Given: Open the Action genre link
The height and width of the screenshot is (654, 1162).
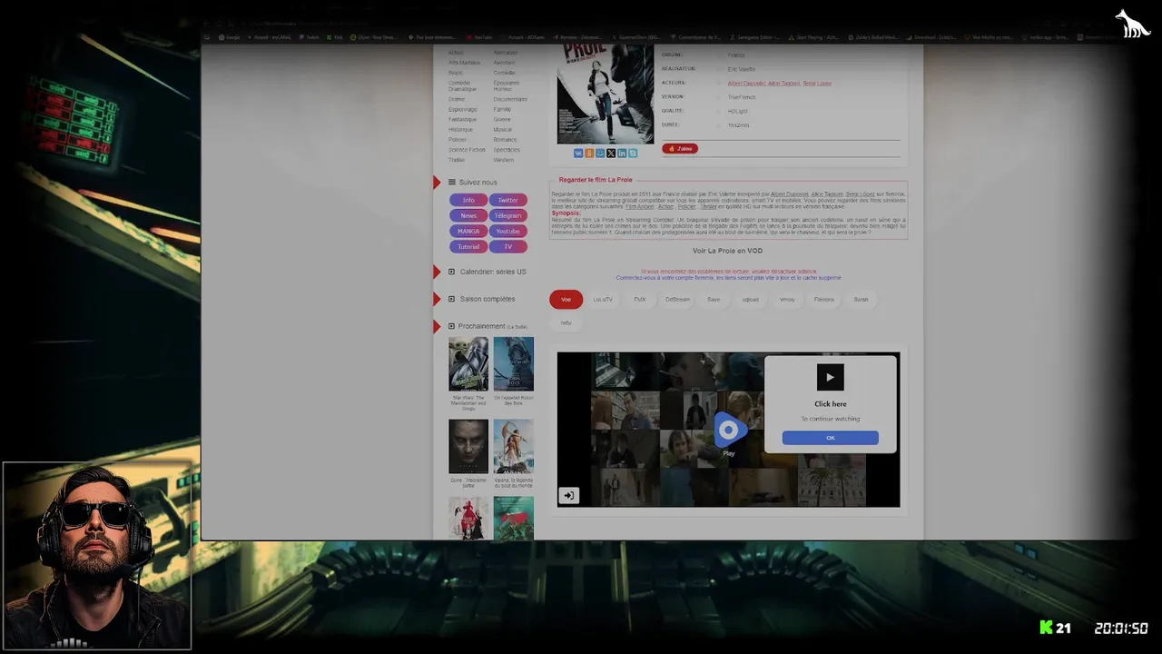Looking at the screenshot, I should [456, 53].
